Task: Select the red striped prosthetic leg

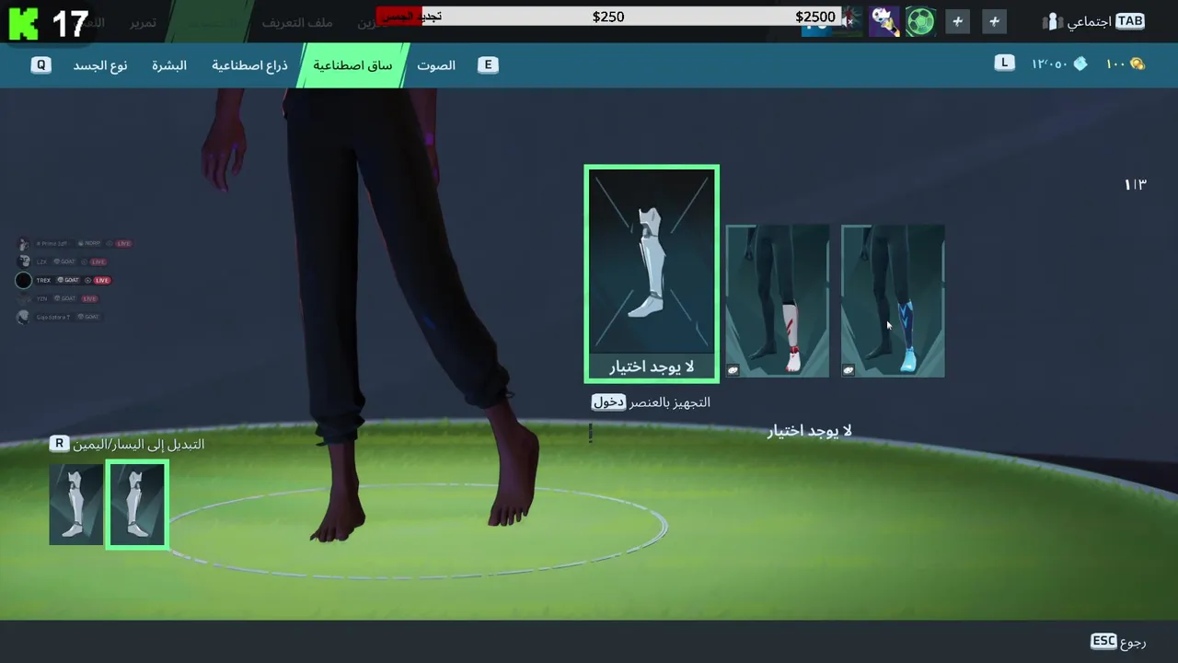Action: [778, 301]
